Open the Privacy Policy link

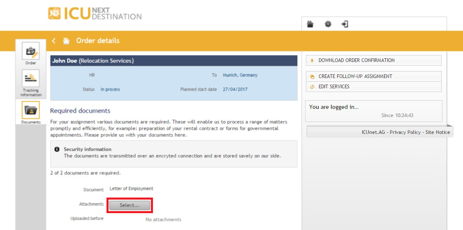tap(405, 132)
